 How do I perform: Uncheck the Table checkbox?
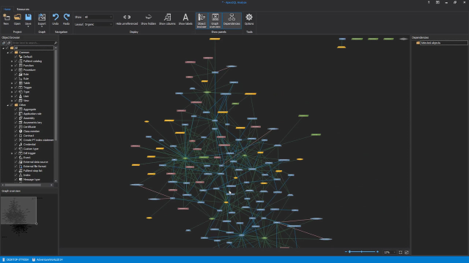(x=16, y=83)
